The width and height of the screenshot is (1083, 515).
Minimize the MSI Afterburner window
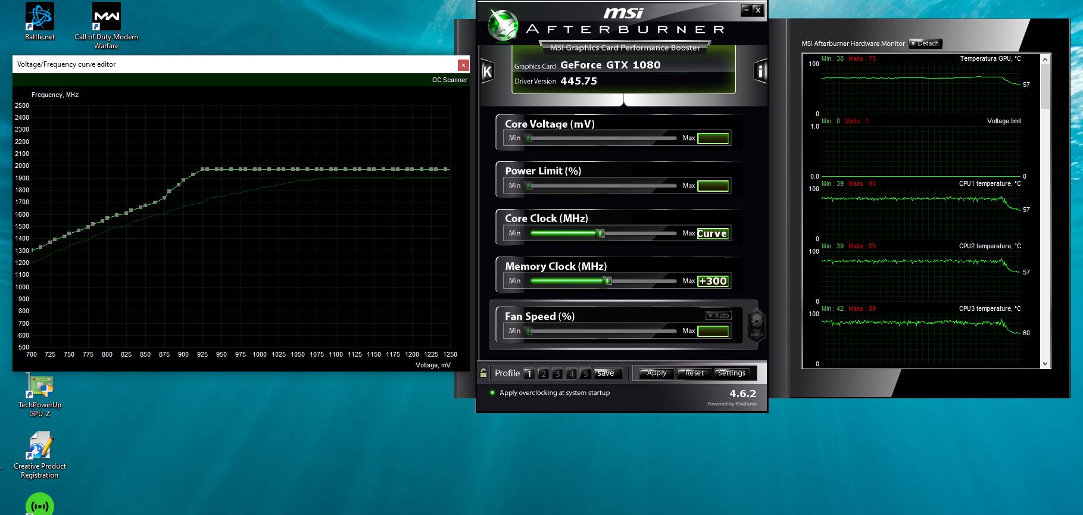click(746, 10)
